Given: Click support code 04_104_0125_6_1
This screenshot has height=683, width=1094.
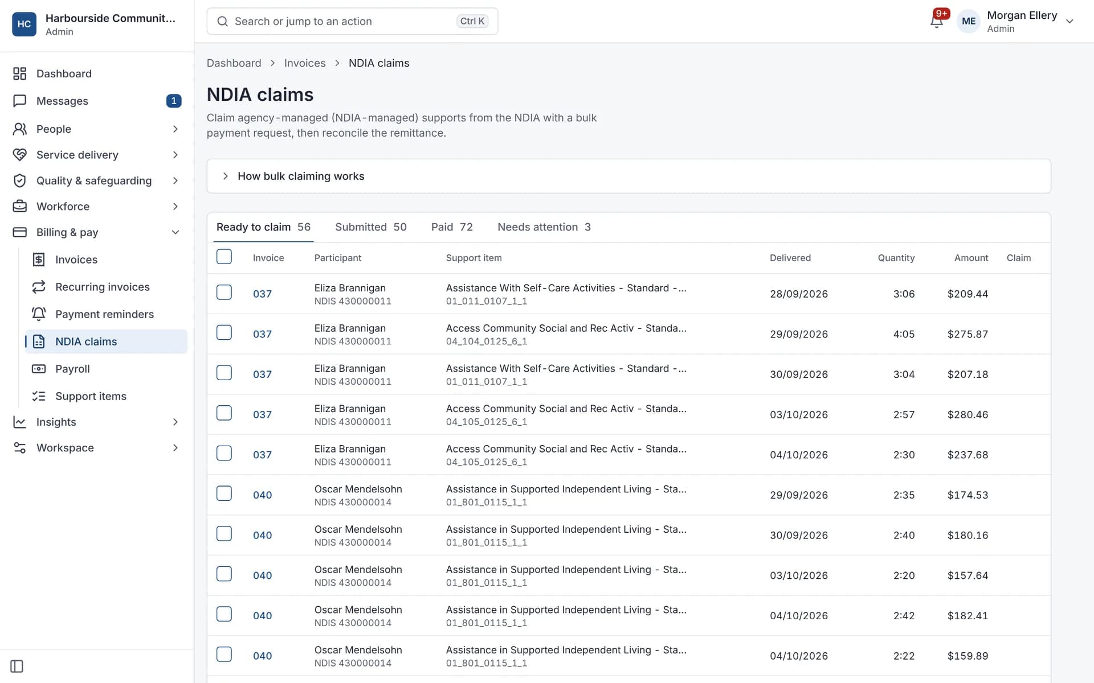Looking at the screenshot, I should 487,341.
